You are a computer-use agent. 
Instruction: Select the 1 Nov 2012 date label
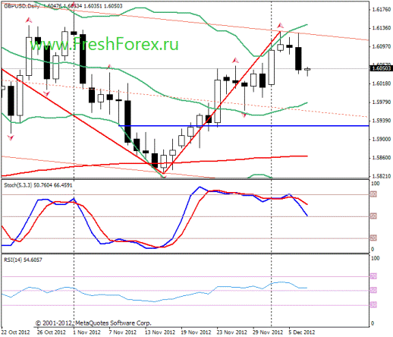pyautogui.click(x=86, y=332)
